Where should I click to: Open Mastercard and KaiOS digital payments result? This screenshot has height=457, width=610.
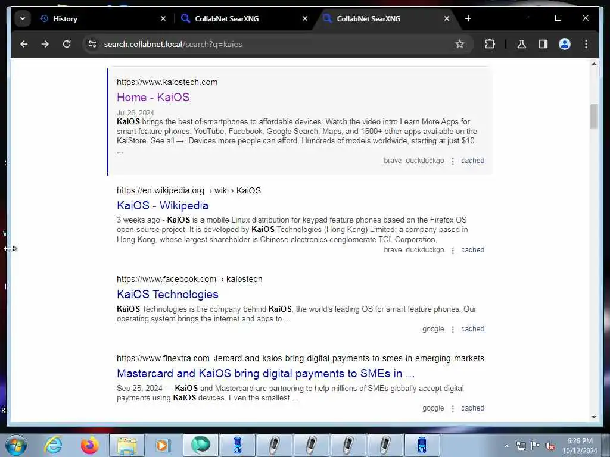[266, 374]
